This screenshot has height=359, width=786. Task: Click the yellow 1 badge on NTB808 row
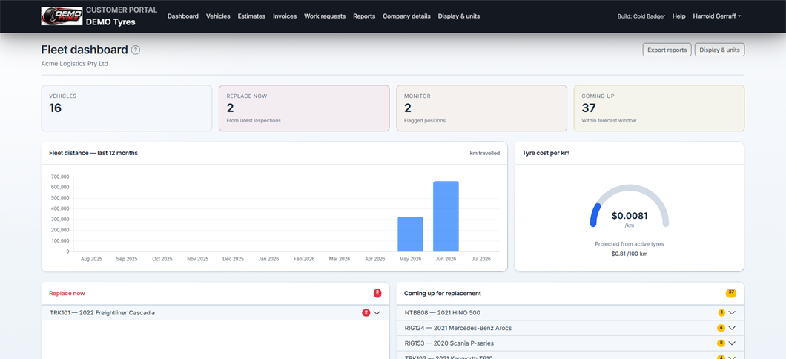pyautogui.click(x=721, y=313)
